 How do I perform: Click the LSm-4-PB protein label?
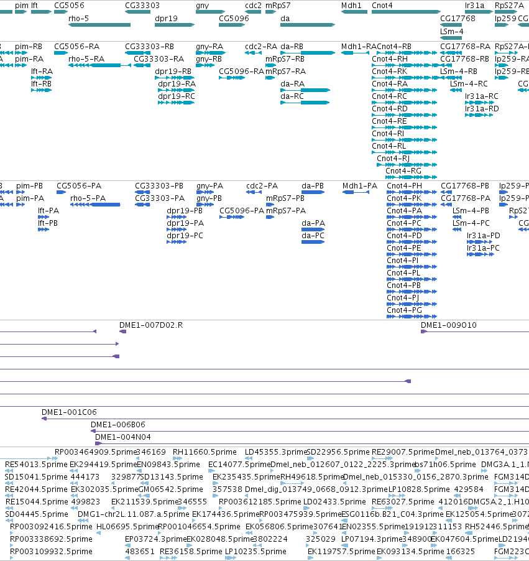pos(471,210)
